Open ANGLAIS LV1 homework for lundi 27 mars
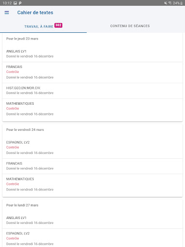 tap(92, 220)
